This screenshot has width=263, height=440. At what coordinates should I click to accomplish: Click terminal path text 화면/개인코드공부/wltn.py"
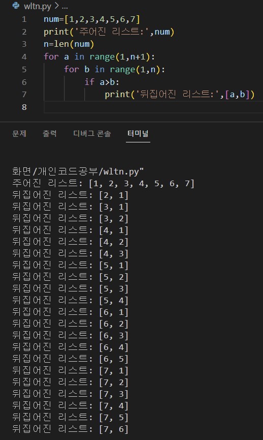tap(78, 171)
